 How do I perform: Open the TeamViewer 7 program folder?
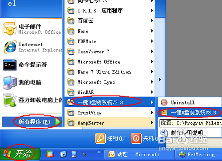tap(110, 52)
